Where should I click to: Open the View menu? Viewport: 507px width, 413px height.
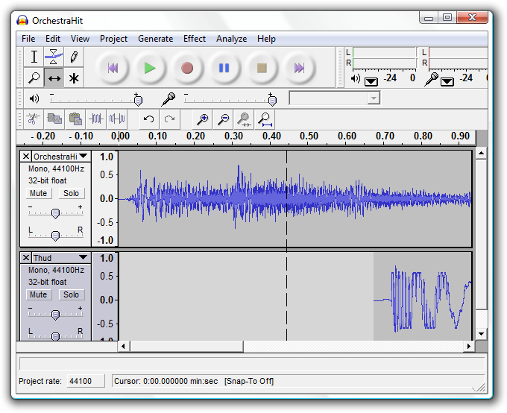pos(80,39)
